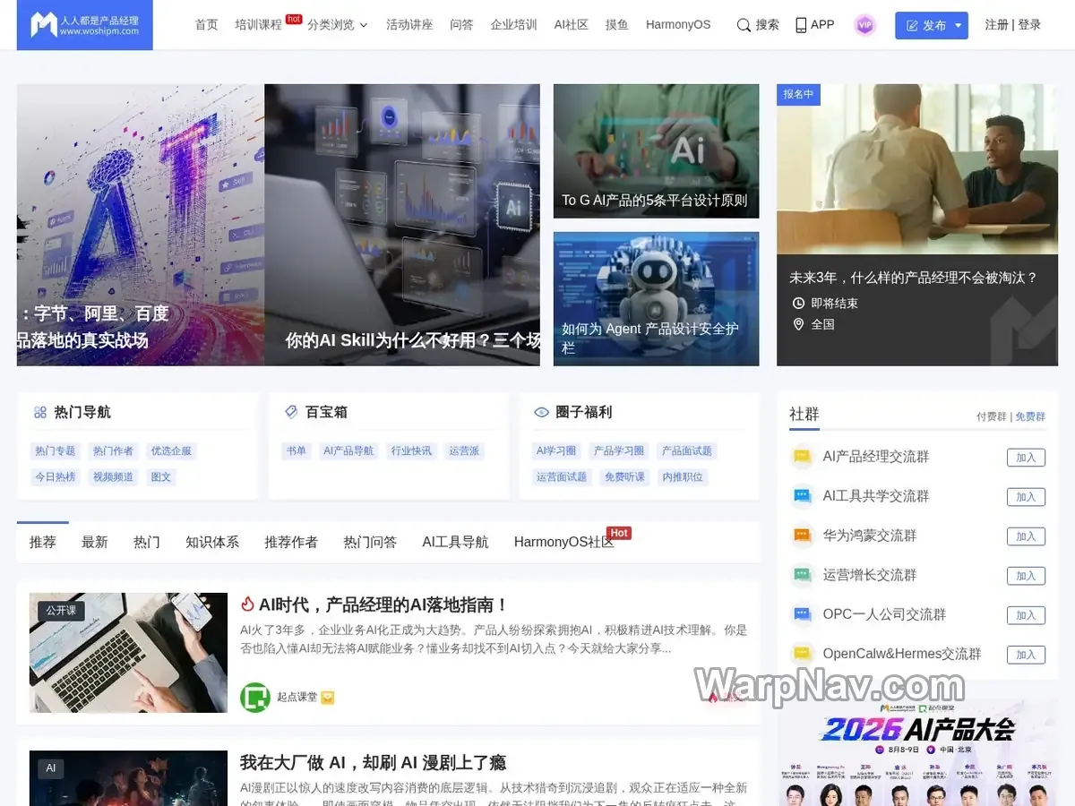This screenshot has height=806, width=1075.
Task: Open 摸鱼 in top navigation
Action: tap(617, 25)
